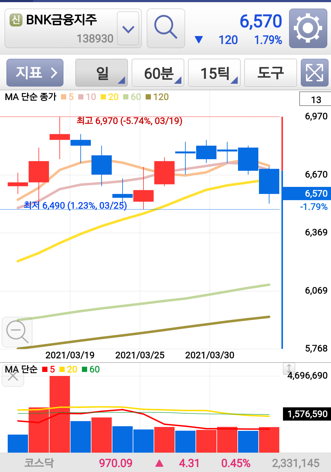Screen dimensions: 331x472
Task: Expand chart to fullscreen
Action: click(314, 73)
